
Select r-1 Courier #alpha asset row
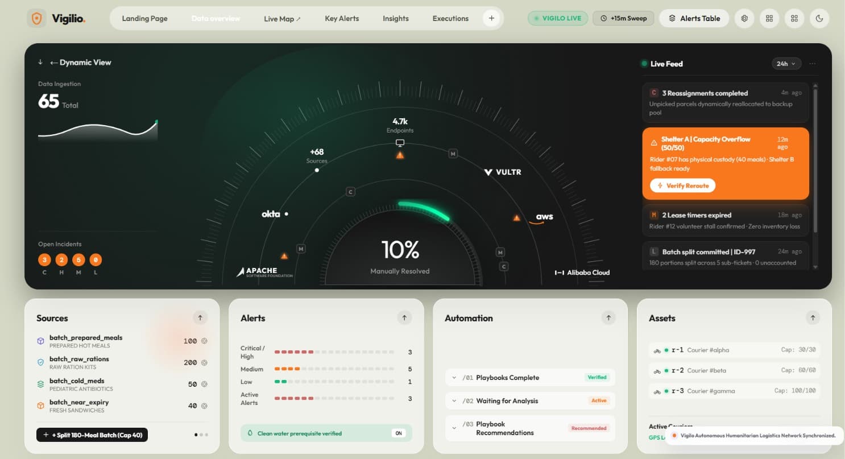coord(735,350)
